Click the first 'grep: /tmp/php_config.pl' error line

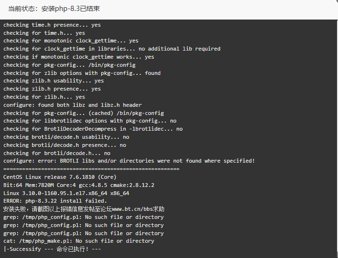click(83, 217)
